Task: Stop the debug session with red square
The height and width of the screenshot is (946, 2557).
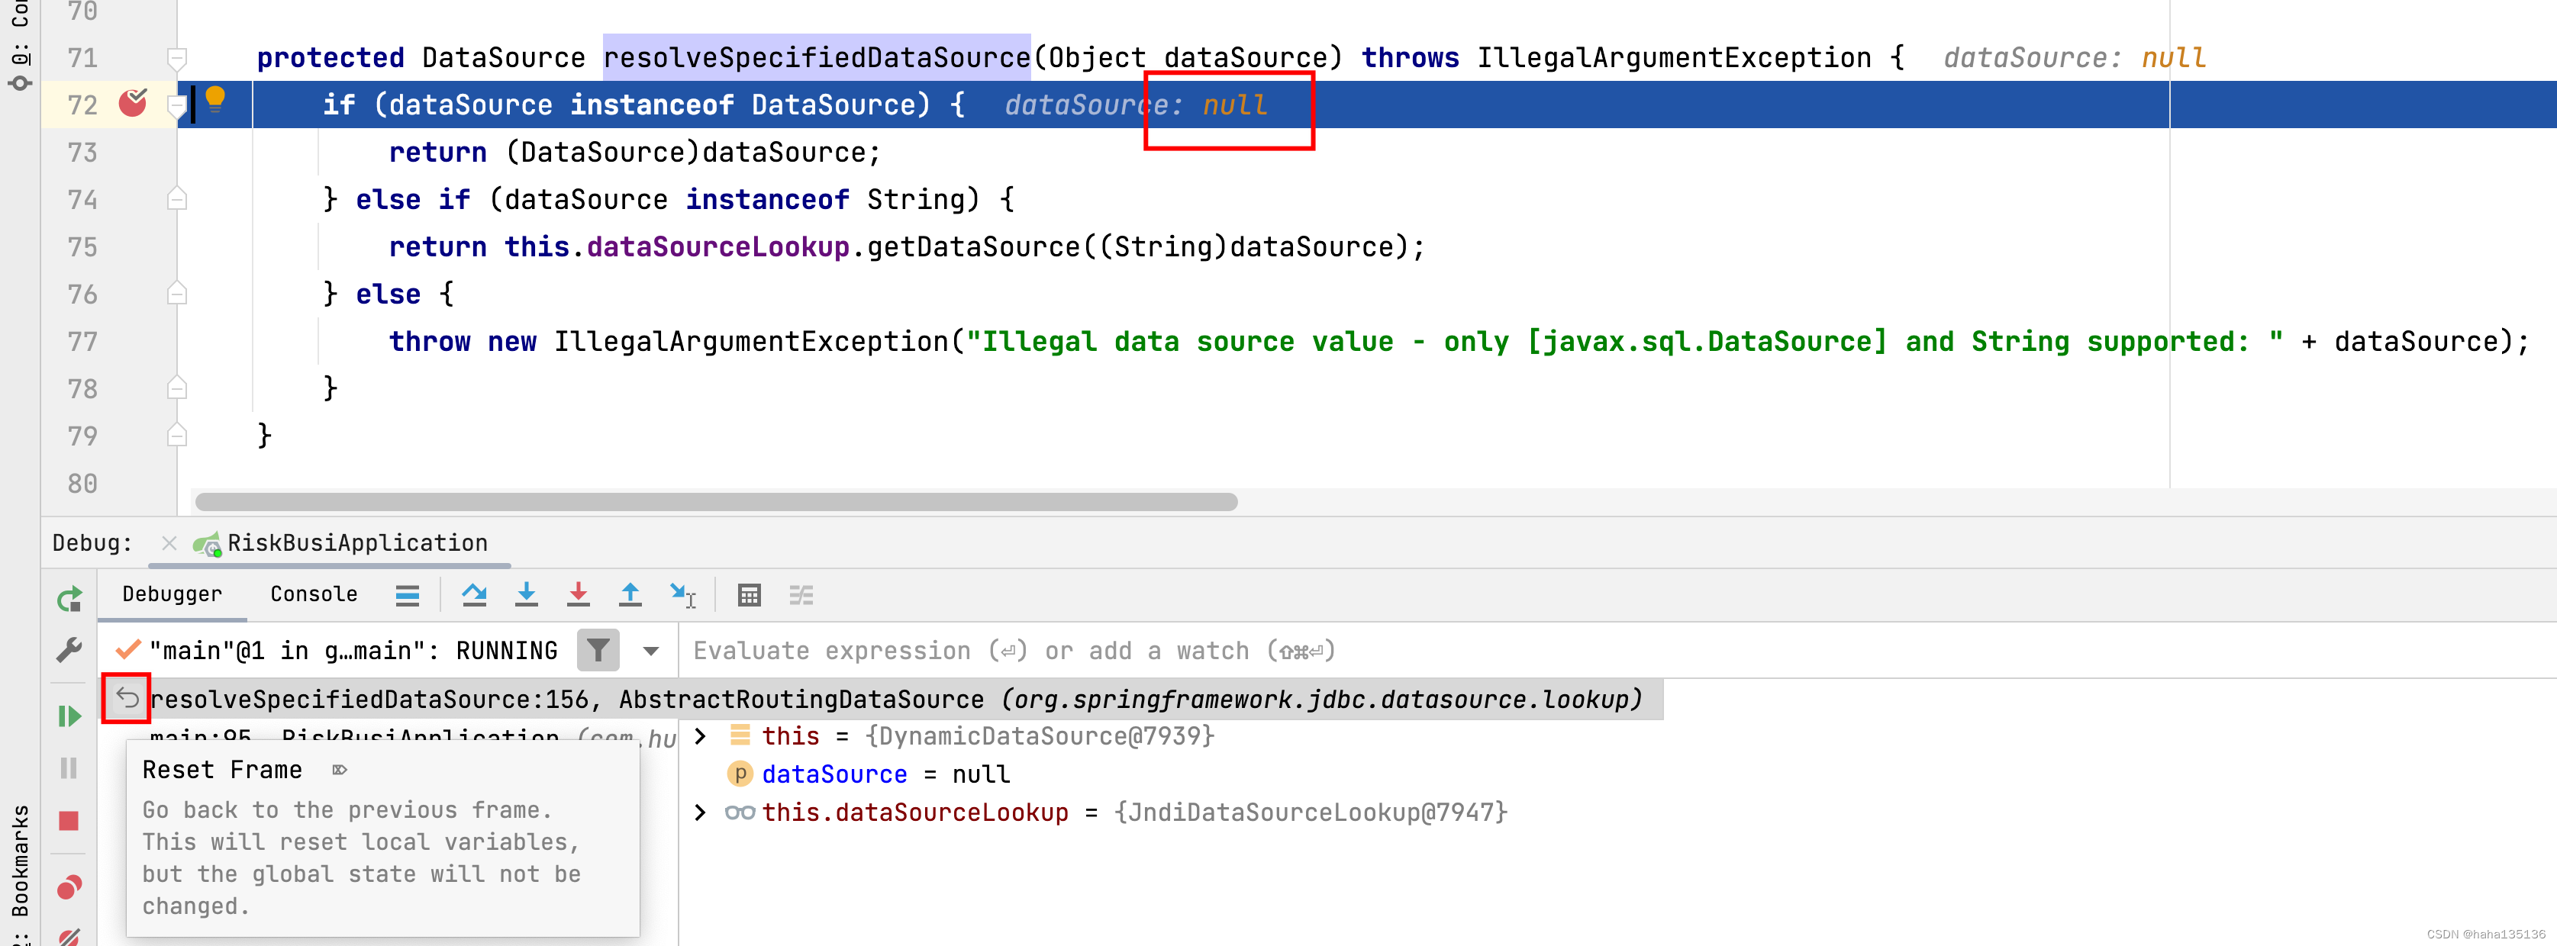Action: (69, 821)
